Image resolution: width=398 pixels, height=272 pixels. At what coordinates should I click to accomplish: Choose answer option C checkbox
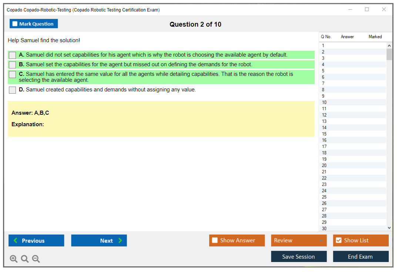tap(13, 74)
